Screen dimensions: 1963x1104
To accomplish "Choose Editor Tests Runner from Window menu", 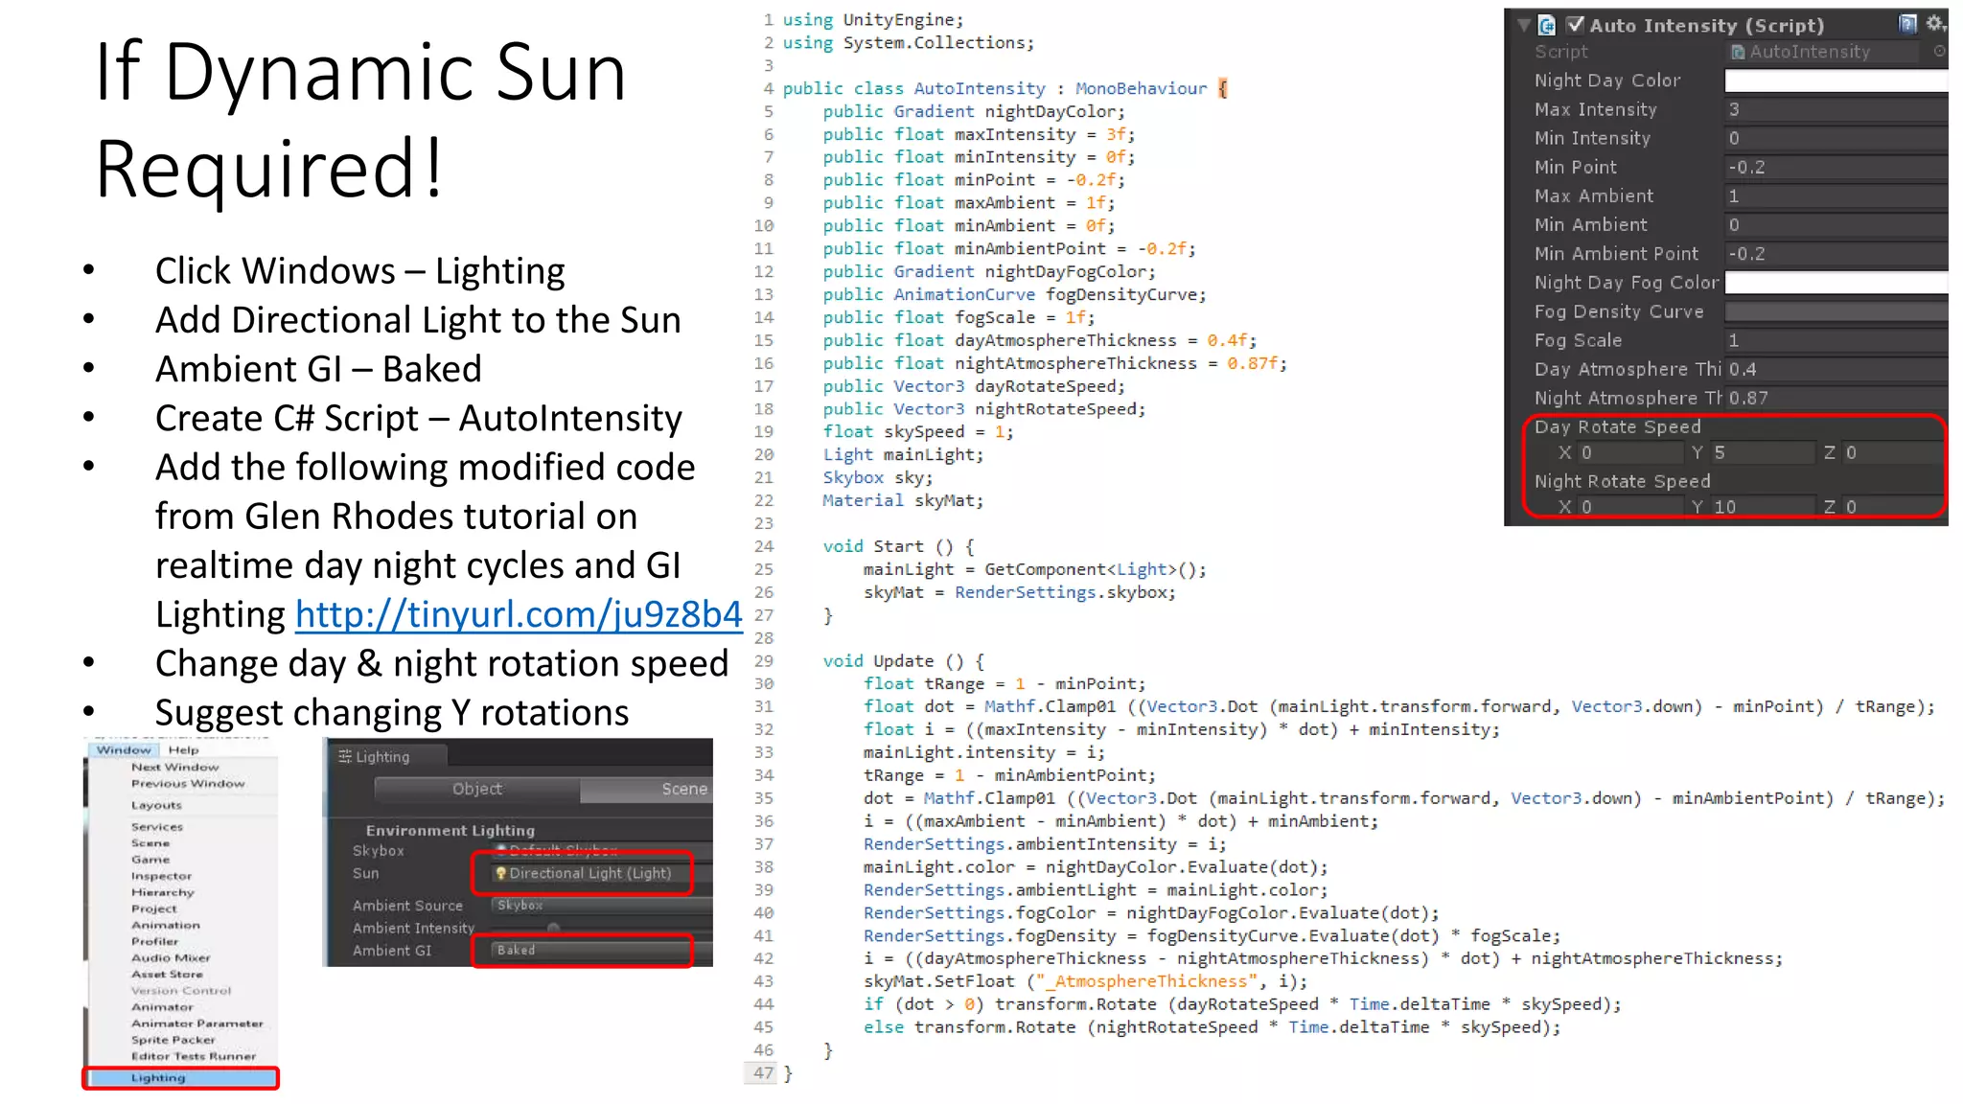I will pos(194,1056).
